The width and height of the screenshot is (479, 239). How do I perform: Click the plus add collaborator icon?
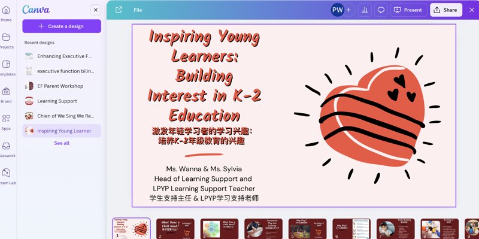pyautogui.click(x=348, y=10)
